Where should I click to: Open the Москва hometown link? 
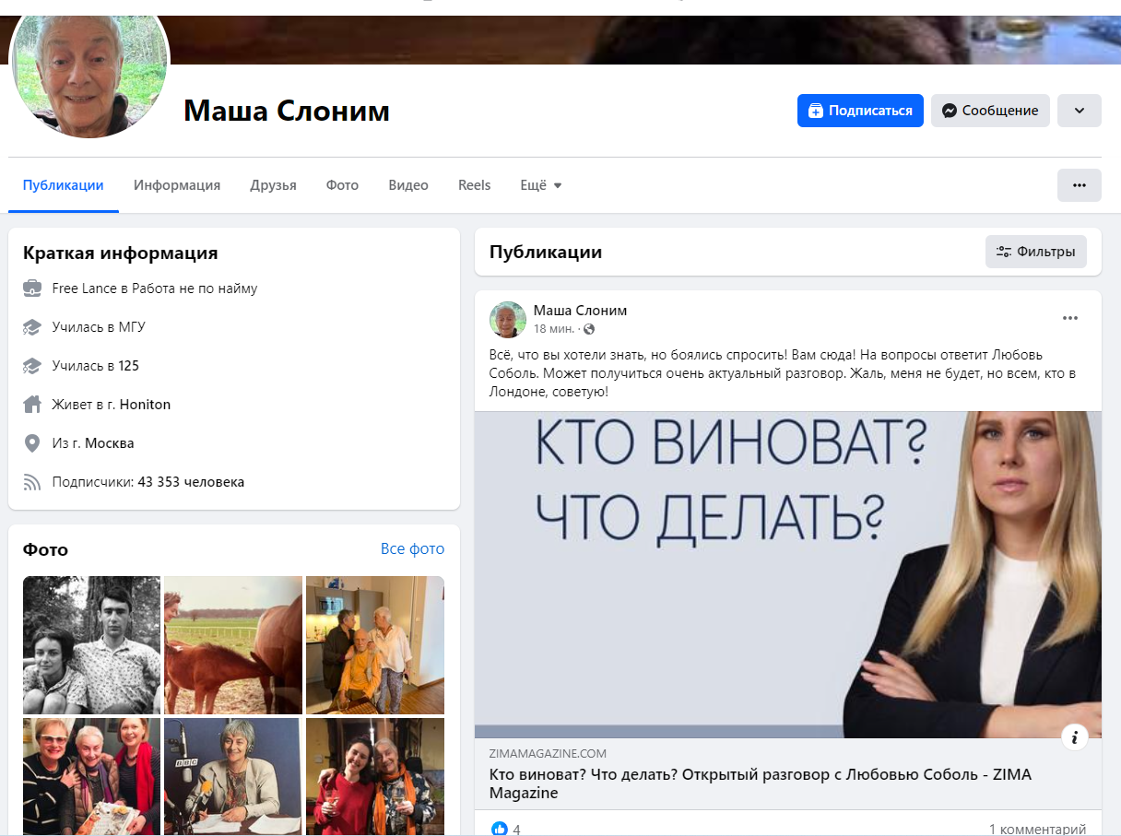110,443
